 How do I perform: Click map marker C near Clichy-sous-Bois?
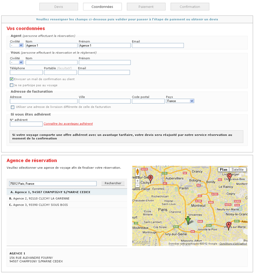(x=229, y=176)
